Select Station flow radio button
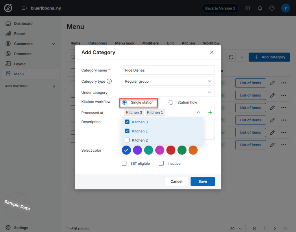The image size is (296, 232). point(171,102)
